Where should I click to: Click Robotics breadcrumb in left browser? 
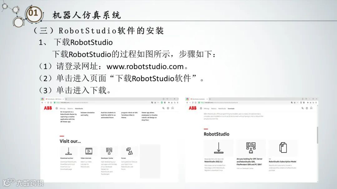(x=70, y=108)
